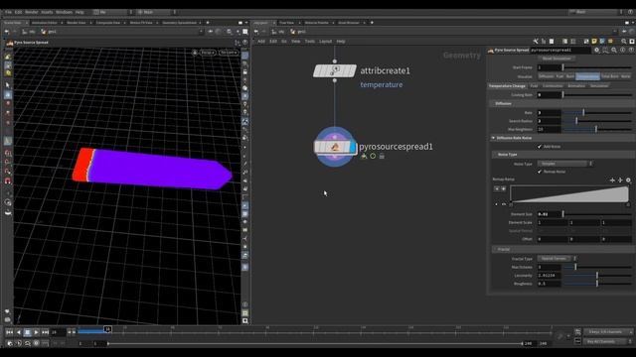Open the Combustion parameter tab
This screenshot has width=636, height=357.
pos(553,86)
